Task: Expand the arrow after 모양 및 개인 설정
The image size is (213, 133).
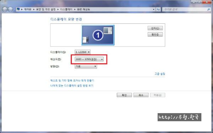Action: pos(58,9)
